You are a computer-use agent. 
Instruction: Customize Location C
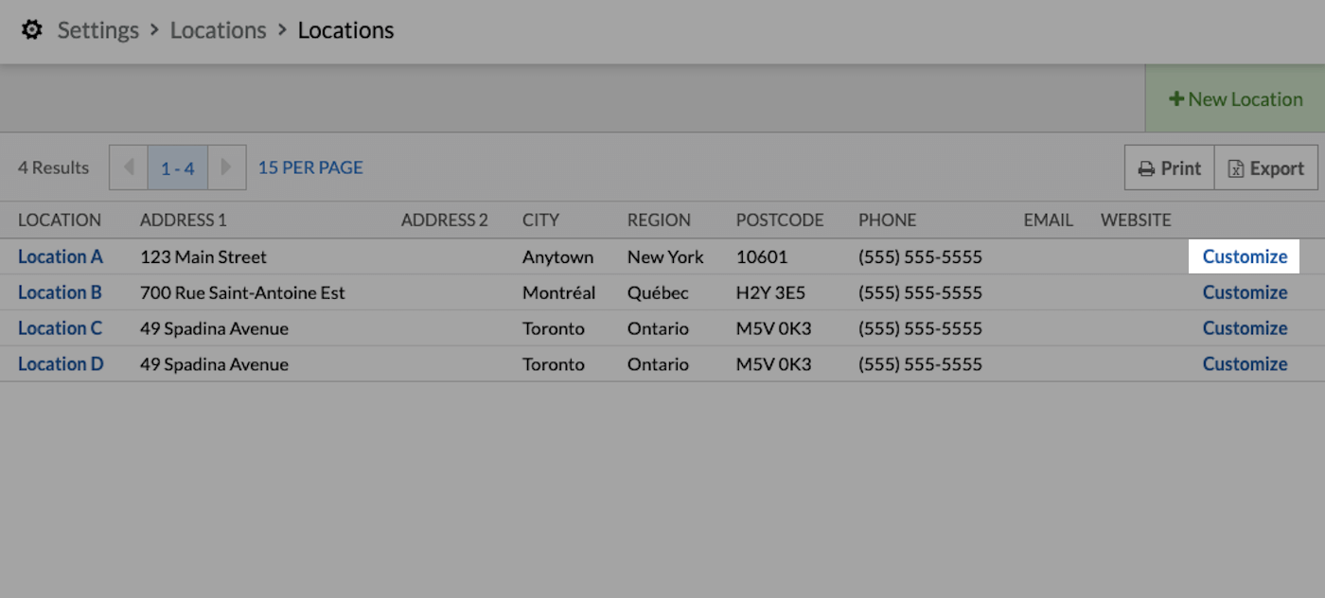(1245, 328)
